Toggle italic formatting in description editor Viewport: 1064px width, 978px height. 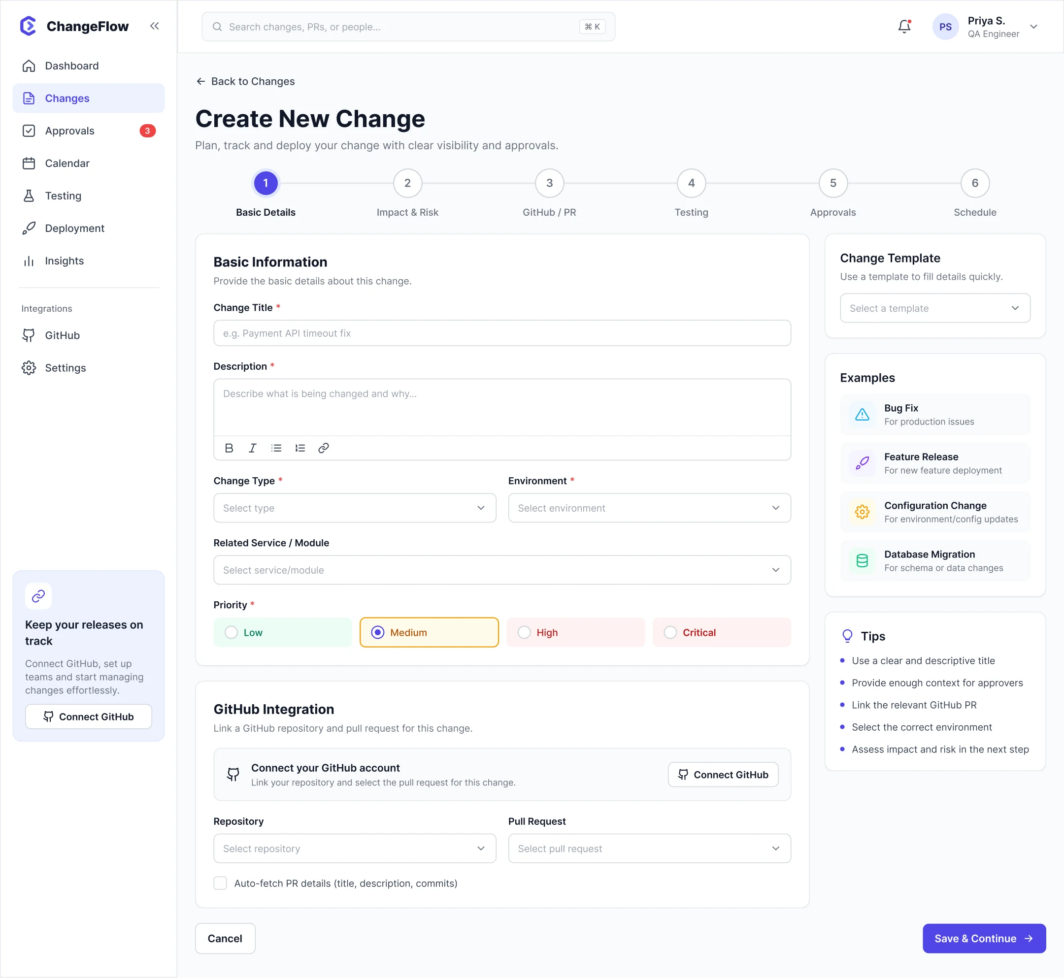[253, 448]
